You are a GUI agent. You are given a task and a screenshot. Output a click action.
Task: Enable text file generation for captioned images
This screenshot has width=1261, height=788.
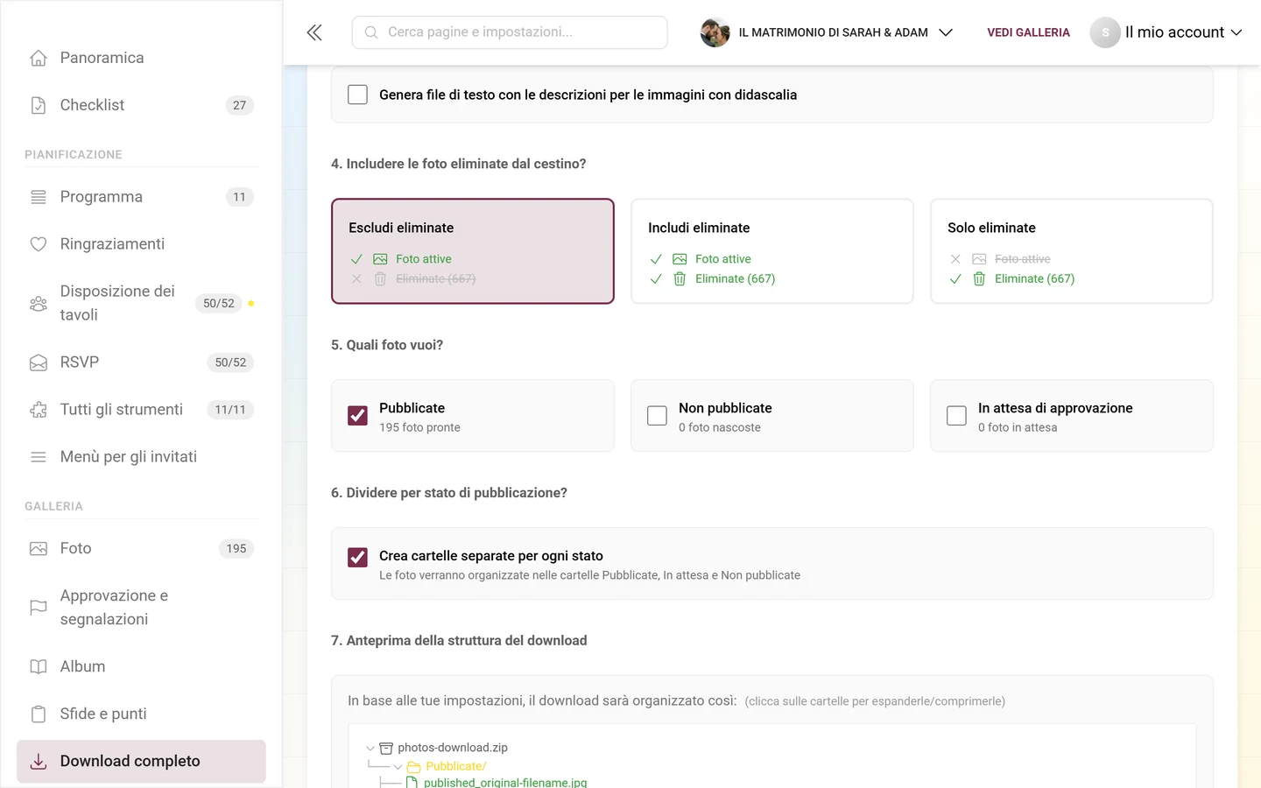point(357,95)
